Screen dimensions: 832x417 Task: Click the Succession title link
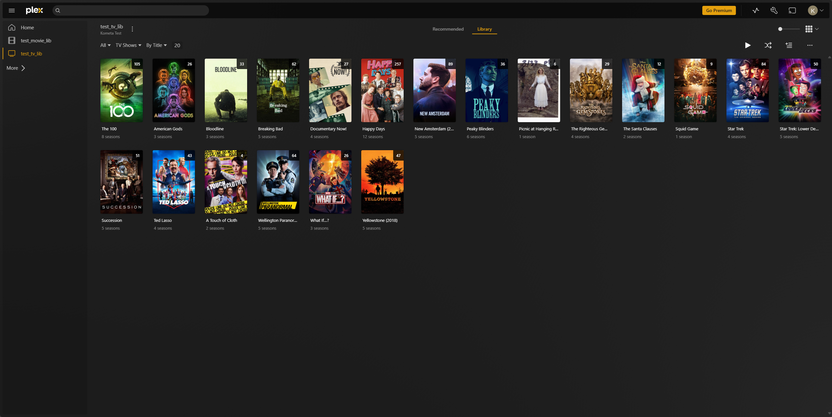pos(111,221)
